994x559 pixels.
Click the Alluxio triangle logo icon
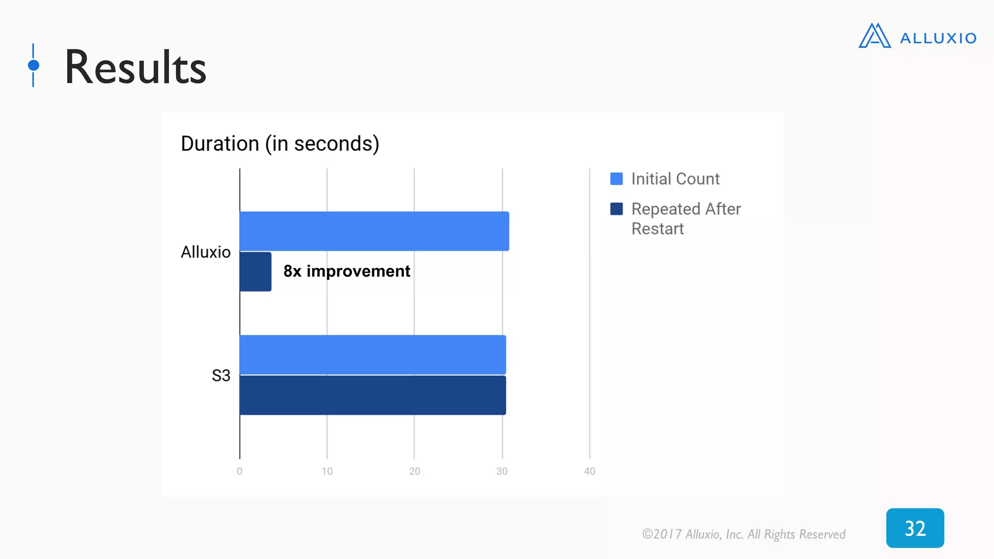pyautogui.click(x=875, y=35)
